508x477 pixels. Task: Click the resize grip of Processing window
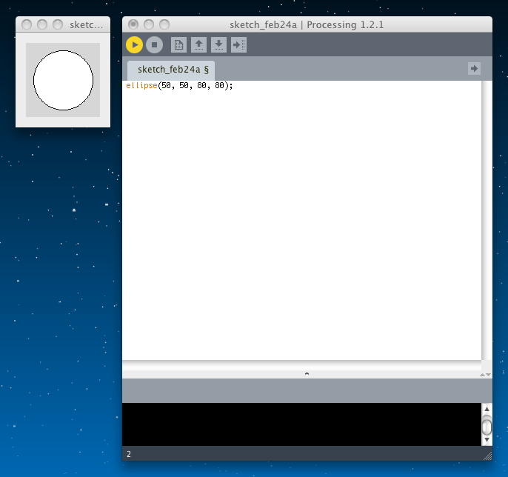click(487, 456)
